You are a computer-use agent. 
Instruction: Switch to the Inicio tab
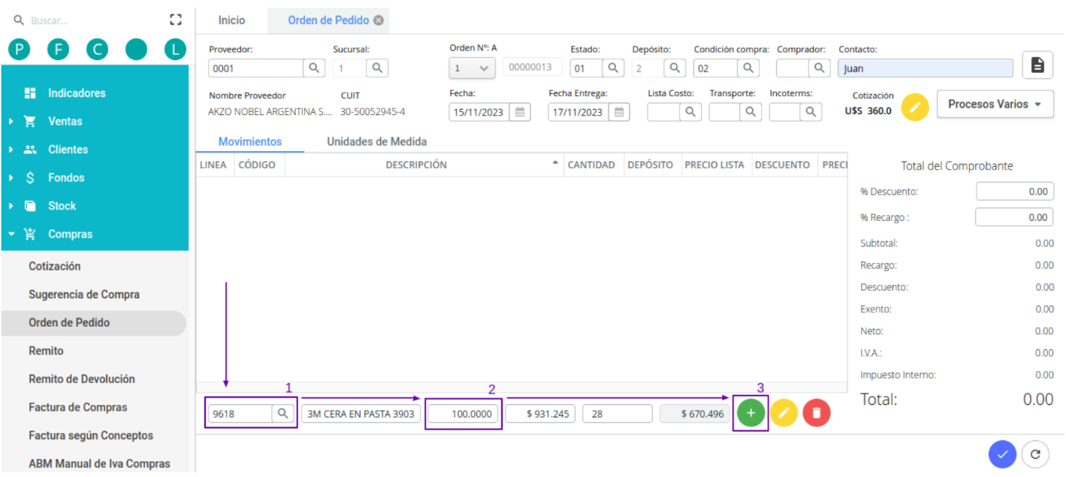coord(231,20)
